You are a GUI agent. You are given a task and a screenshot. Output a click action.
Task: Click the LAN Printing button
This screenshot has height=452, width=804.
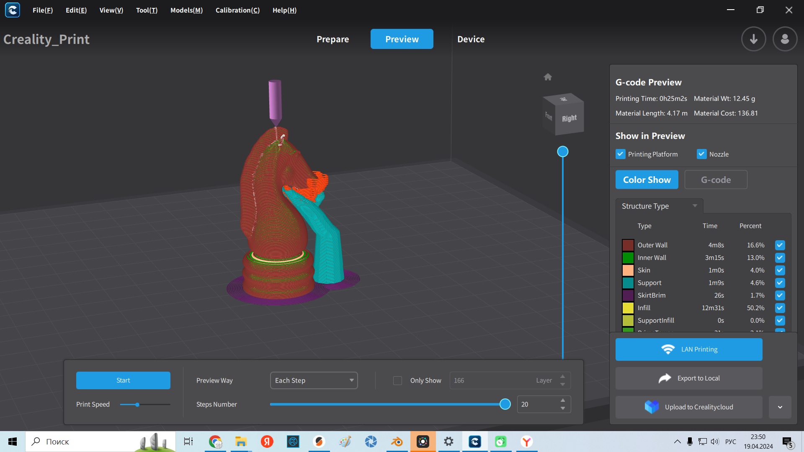(x=688, y=349)
